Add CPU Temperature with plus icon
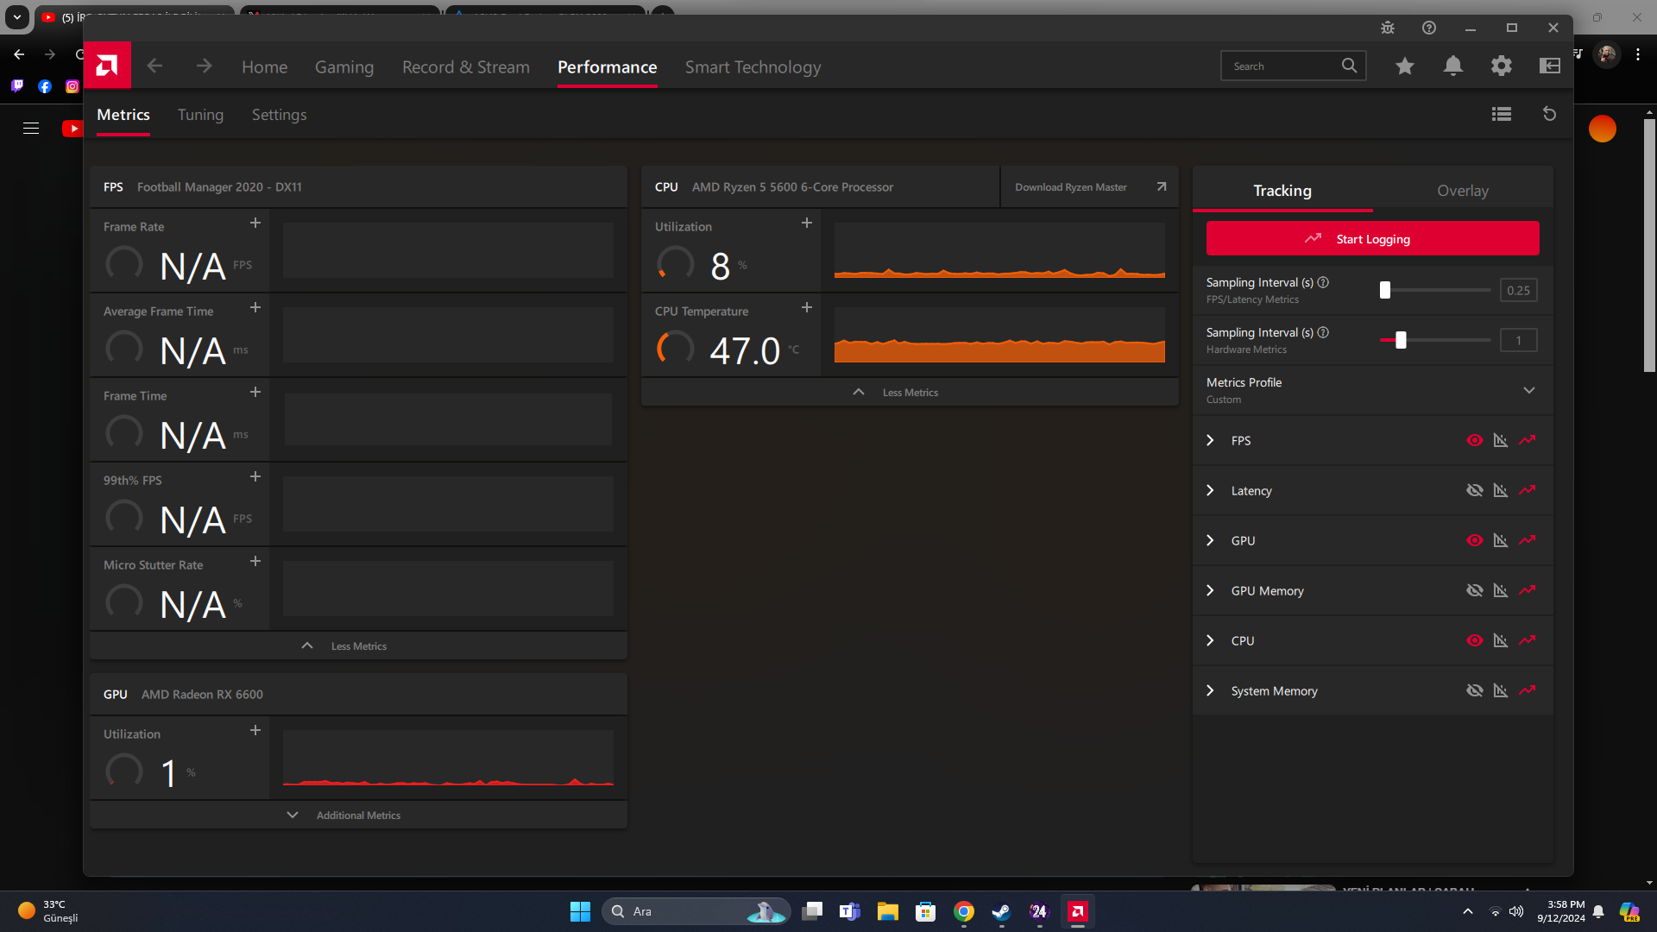This screenshot has height=932, width=1657. coord(807,307)
